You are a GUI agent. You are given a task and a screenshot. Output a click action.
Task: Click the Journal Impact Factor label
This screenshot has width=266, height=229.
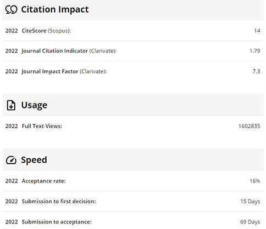(64, 71)
